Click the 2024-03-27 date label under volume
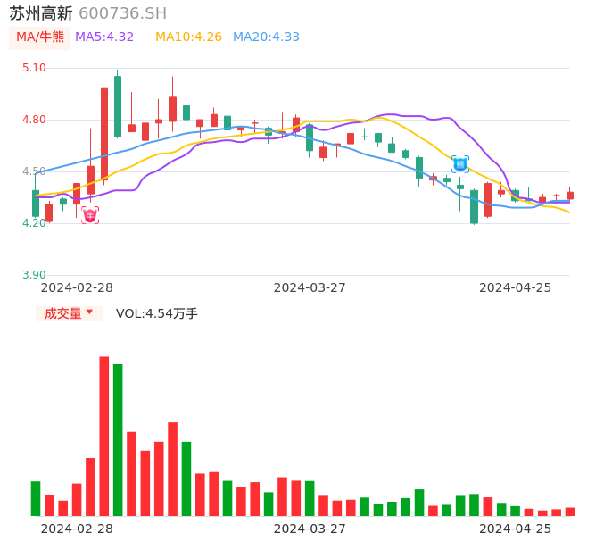The height and width of the screenshot is (541, 612). pos(310,529)
